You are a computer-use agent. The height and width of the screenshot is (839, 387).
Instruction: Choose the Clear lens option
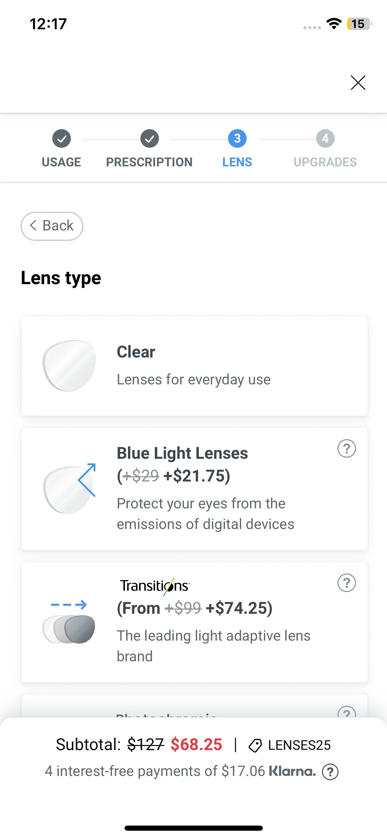point(194,366)
